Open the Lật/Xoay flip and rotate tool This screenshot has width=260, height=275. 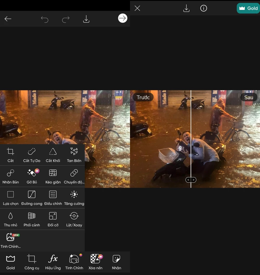[x=74, y=219]
